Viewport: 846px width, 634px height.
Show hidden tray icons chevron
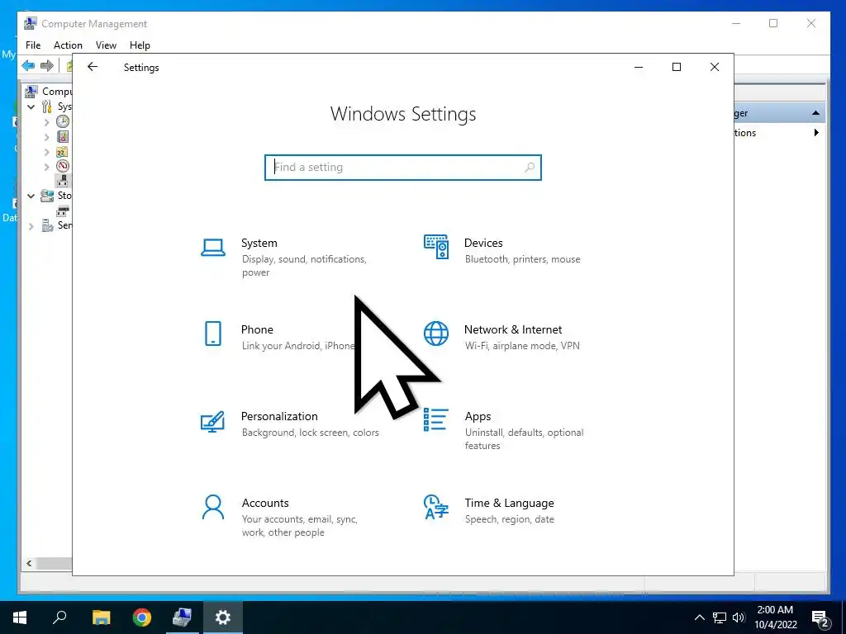699,617
